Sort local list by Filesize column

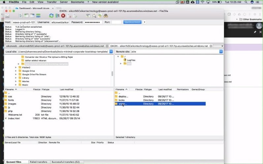pos(37,89)
